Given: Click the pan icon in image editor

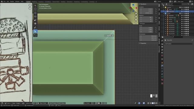Looking at the screenshot, I should point(30,8).
